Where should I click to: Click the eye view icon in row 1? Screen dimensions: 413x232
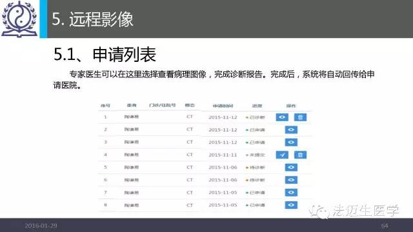282,117
